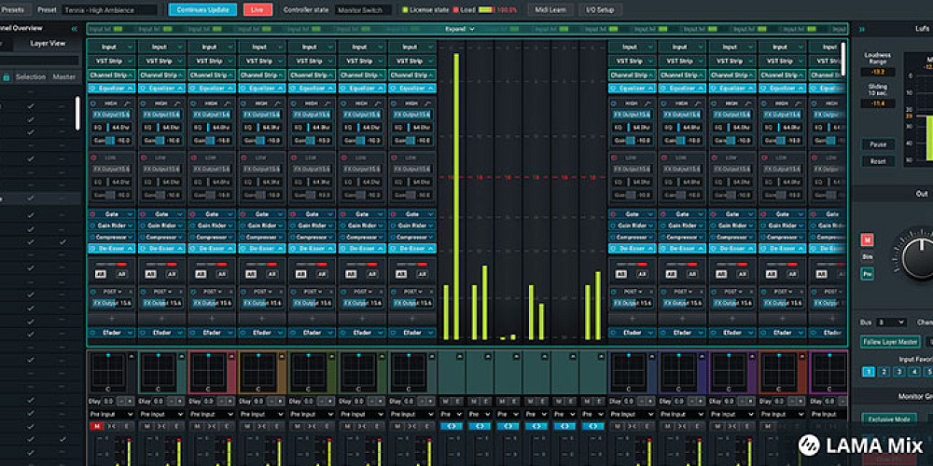Open E edit button on first channel
Screen dimensions: 933x466
(126, 426)
